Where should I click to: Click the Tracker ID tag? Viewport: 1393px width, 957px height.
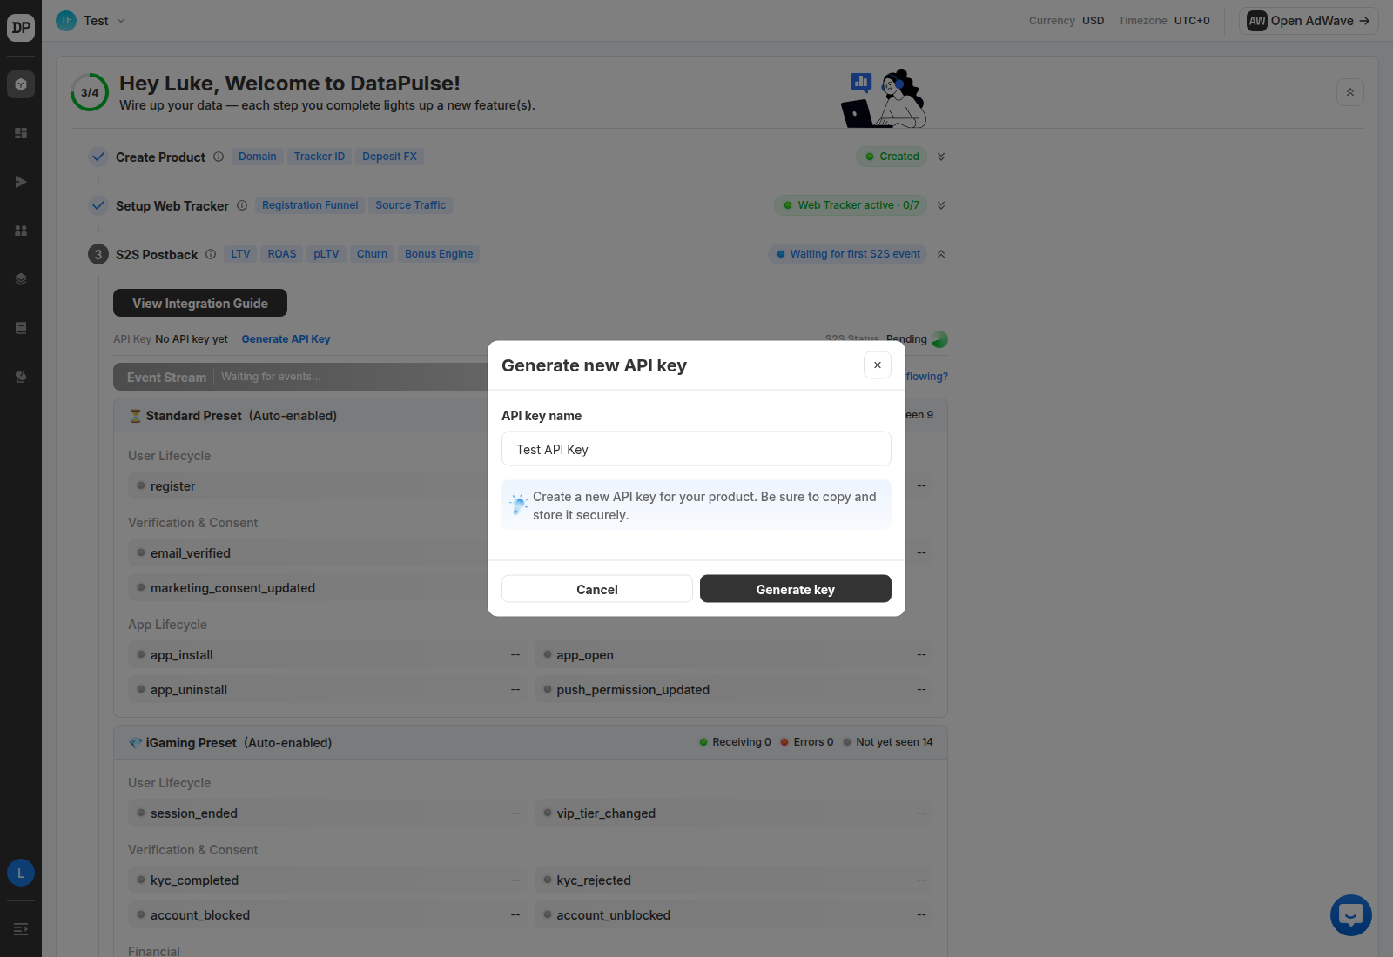tap(320, 157)
